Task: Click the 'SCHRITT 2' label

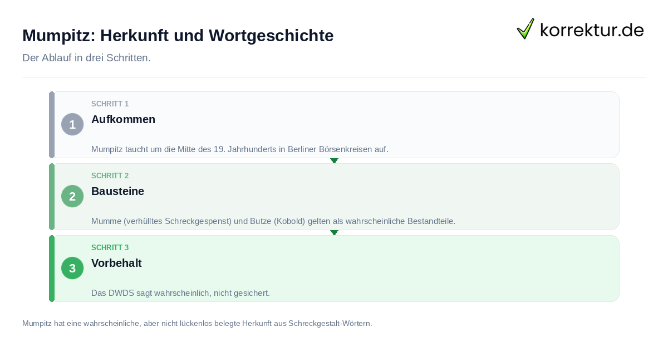Action: [x=110, y=176]
